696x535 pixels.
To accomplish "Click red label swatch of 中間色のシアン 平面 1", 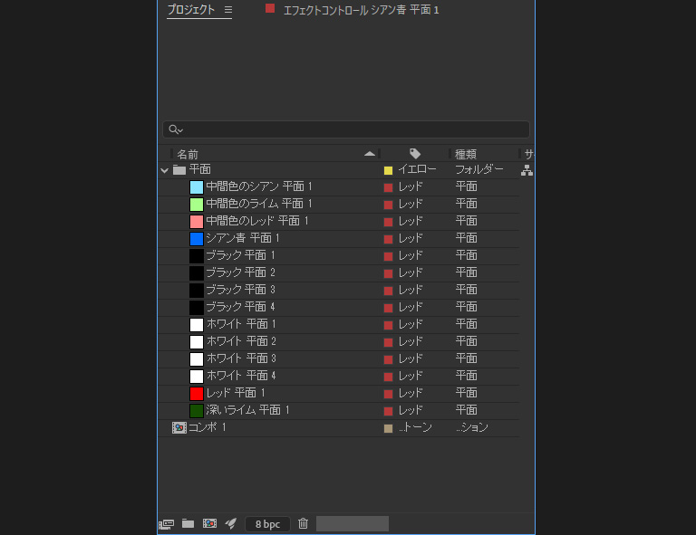I will click(x=389, y=187).
